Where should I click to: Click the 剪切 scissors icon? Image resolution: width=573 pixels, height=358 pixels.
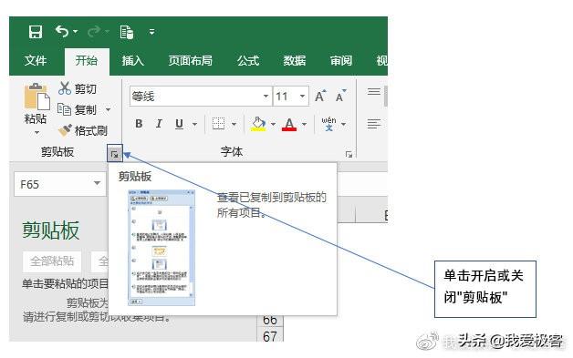tap(64, 88)
